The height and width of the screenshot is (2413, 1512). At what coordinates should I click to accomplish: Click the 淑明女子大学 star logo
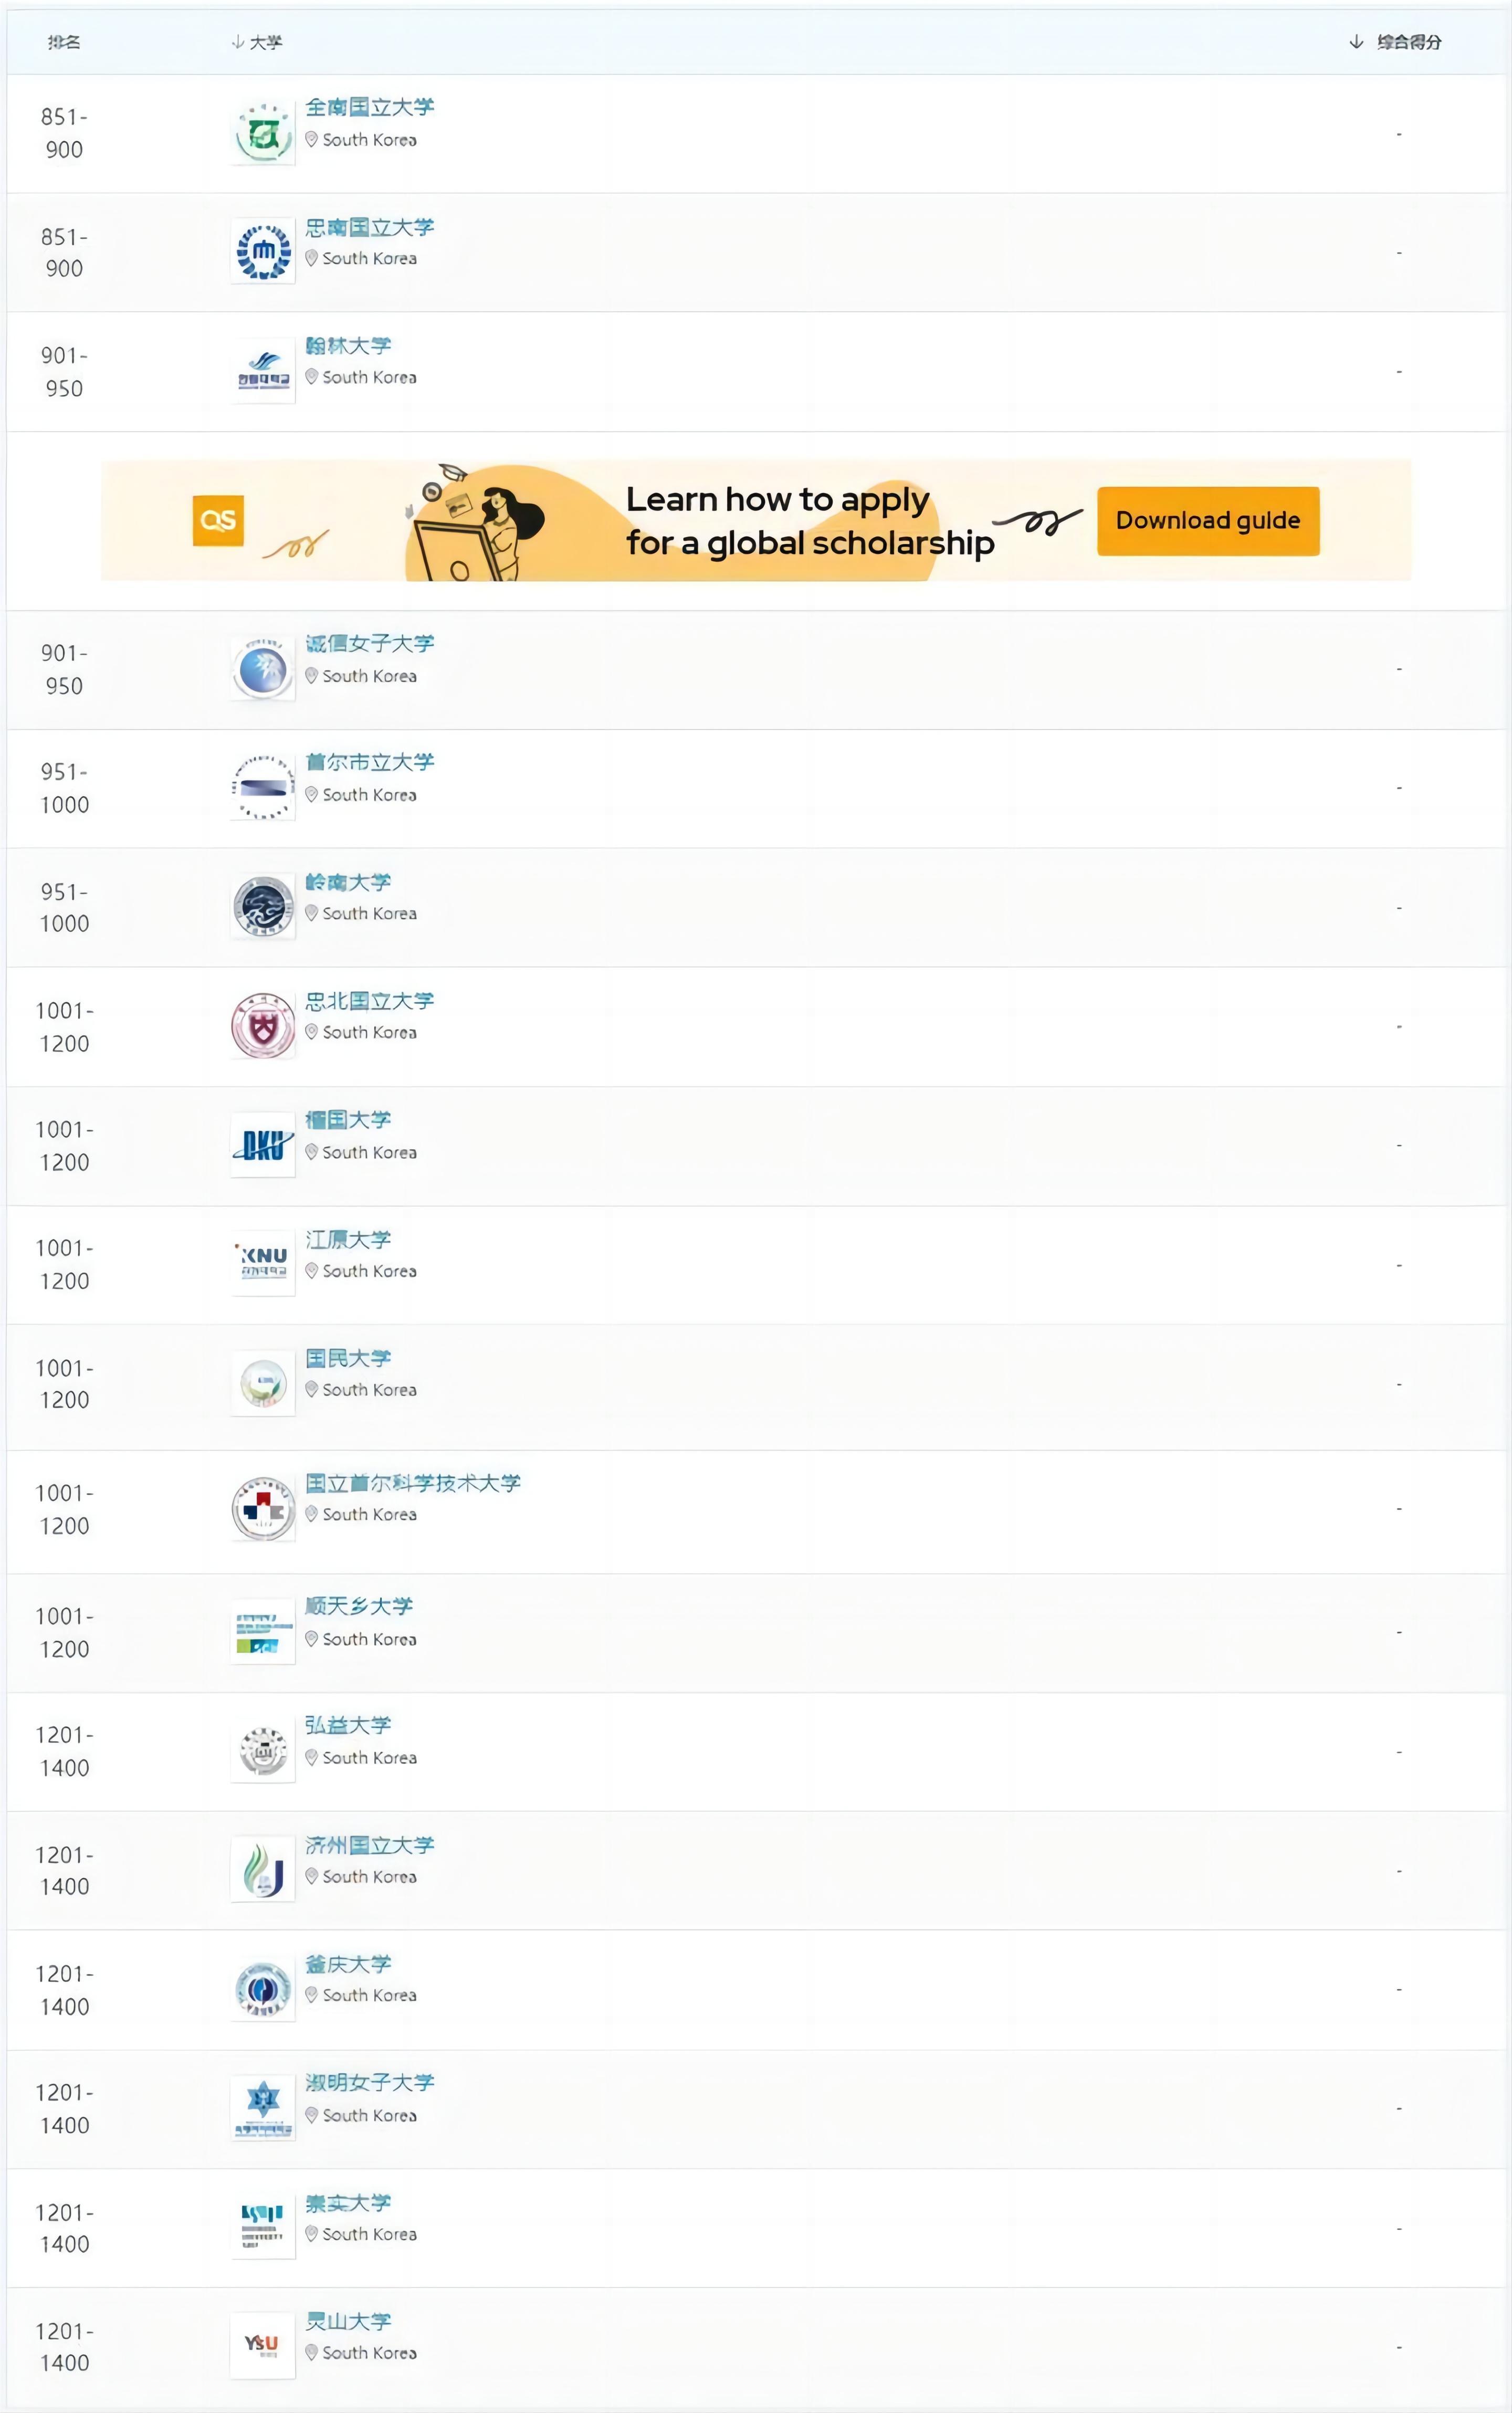262,2107
